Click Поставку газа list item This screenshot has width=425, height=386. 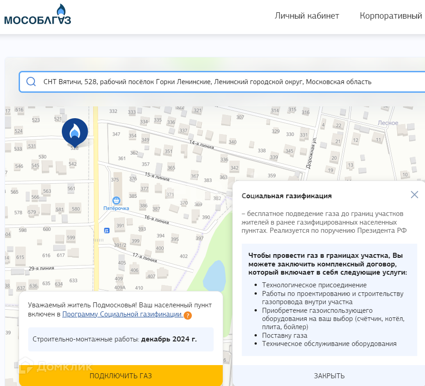pyautogui.click(x=285, y=336)
